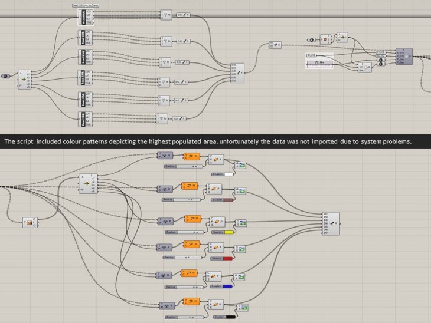Screen dimensions: 431x323
Task: Select the white colour swatch at top
Action: pos(229,175)
